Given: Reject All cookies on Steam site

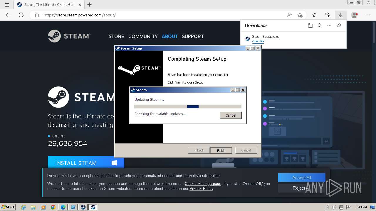Looking at the screenshot, I should tap(302, 188).
